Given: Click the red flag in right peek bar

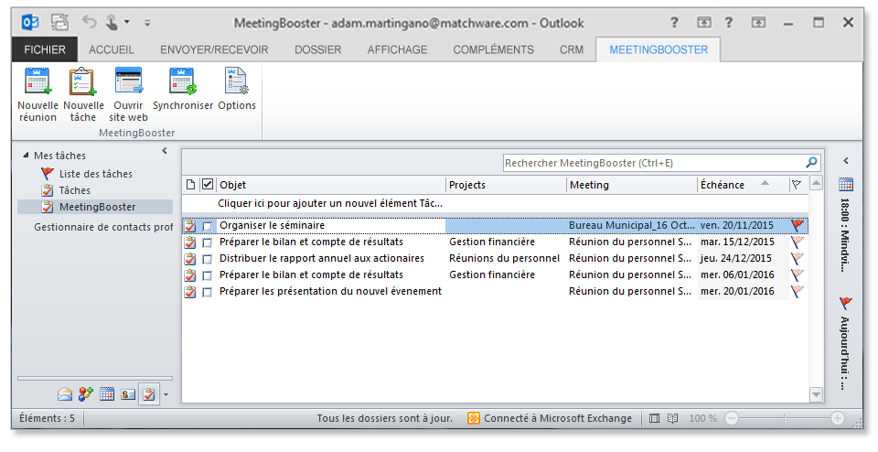Looking at the screenshot, I should 845,304.
